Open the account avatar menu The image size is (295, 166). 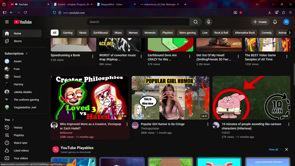click(x=286, y=22)
